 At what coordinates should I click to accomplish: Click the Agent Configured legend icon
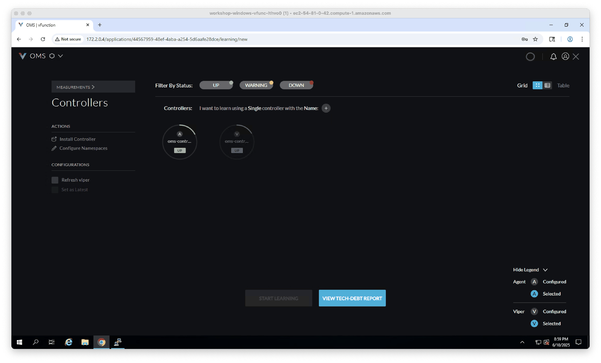click(534, 282)
